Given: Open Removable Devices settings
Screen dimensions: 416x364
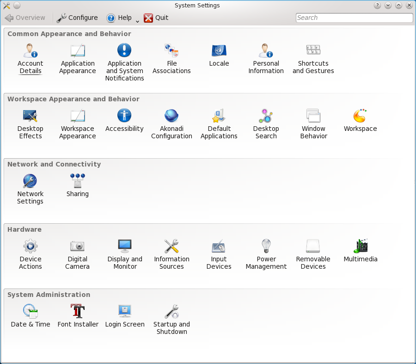Looking at the screenshot, I should (x=313, y=254).
